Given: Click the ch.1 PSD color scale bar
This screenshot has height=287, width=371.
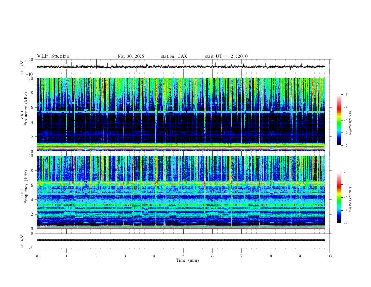Looking at the screenshot, I should (x=339, y=120).
